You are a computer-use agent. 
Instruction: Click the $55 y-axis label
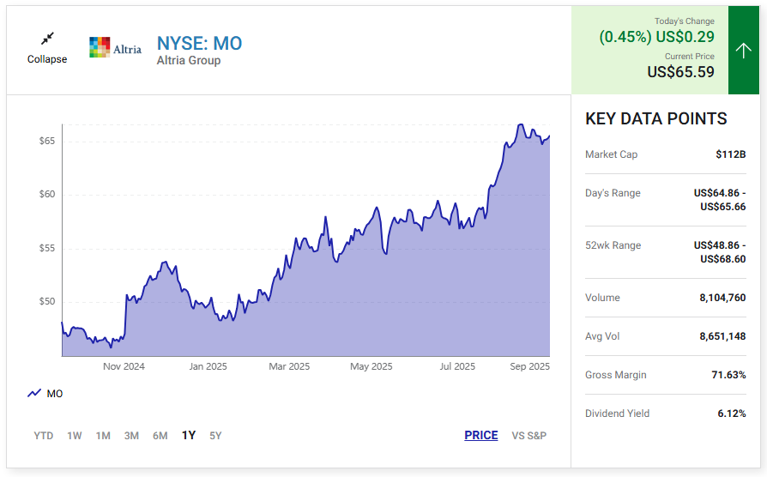[47, 248]
